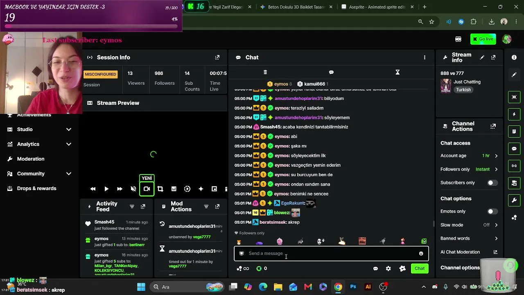The height and width of the screenshot is (295, 524).
Task: Play the stream preview
Action: point(106,189)
